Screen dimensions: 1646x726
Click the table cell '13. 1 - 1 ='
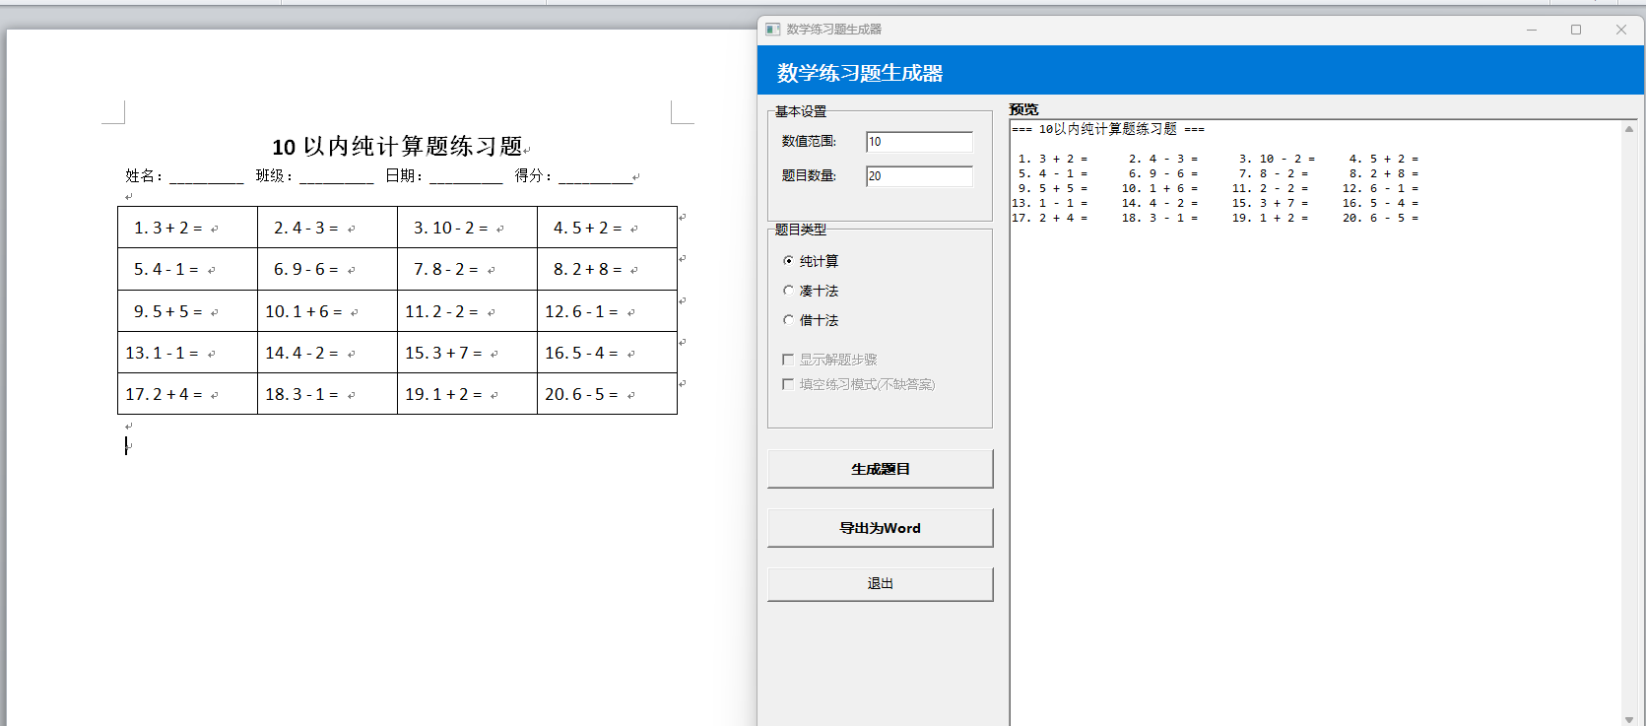[187, 353]
